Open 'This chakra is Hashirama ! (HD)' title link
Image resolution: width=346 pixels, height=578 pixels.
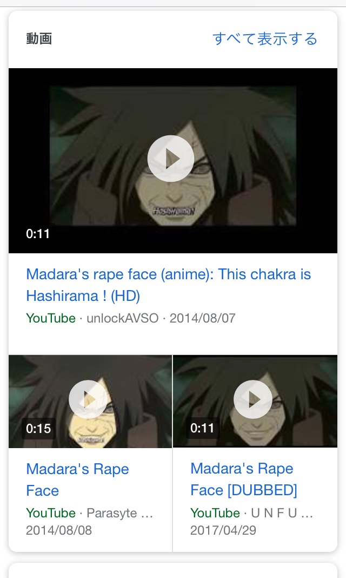168,285
